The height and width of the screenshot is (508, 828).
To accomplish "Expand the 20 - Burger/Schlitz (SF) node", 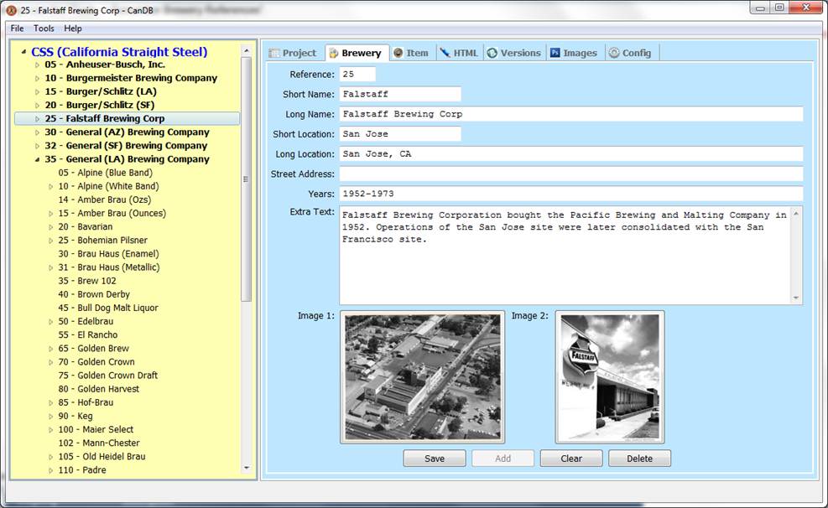I will click(37, 106).
